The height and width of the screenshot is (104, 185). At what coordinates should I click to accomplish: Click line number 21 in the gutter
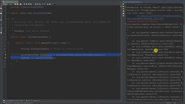point(5,67)
